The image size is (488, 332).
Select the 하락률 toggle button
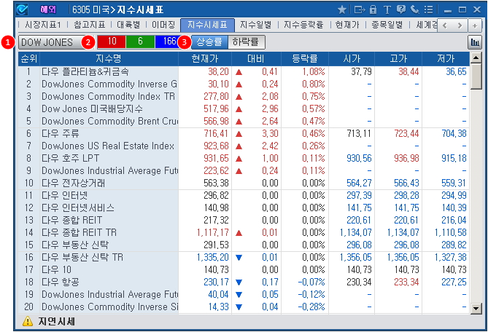(x=246, y=42)
